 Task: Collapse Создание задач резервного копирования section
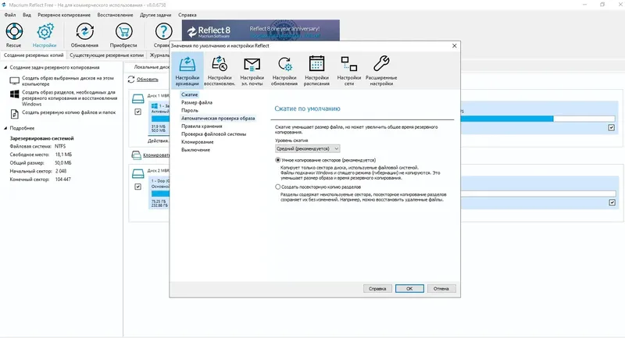click(x=5, y=68)
